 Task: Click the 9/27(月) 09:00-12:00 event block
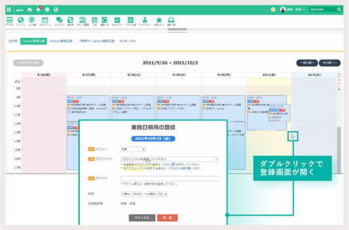[x=89, y=108]
